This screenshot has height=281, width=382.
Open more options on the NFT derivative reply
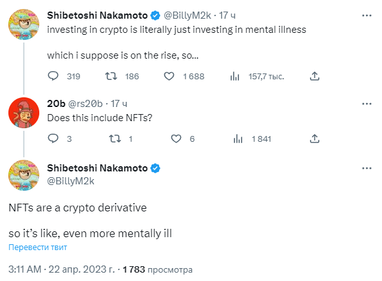[367, 168]
